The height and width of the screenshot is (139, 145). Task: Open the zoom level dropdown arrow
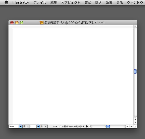click(x=20, y=127)
